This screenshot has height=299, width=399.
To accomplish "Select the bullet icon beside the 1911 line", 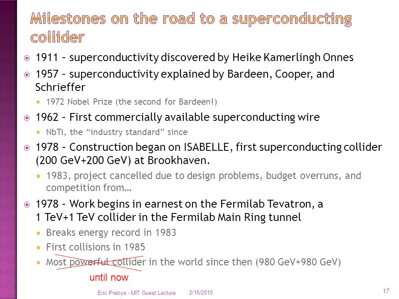I will [27, 58].
